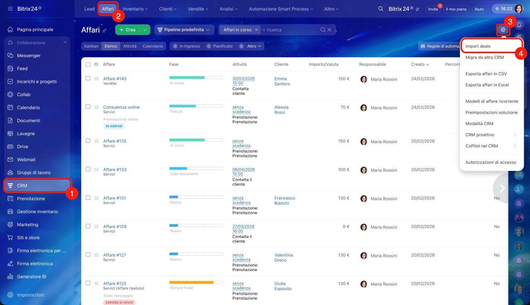Click the Drive icon in the sidebar
This screenshot has width=530, height=305.
tap(10, 146)
